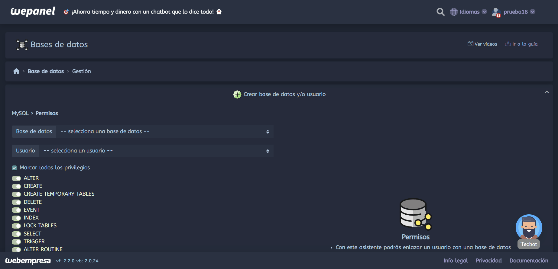Go to Base de datos breadcrumb

point(46,71)
